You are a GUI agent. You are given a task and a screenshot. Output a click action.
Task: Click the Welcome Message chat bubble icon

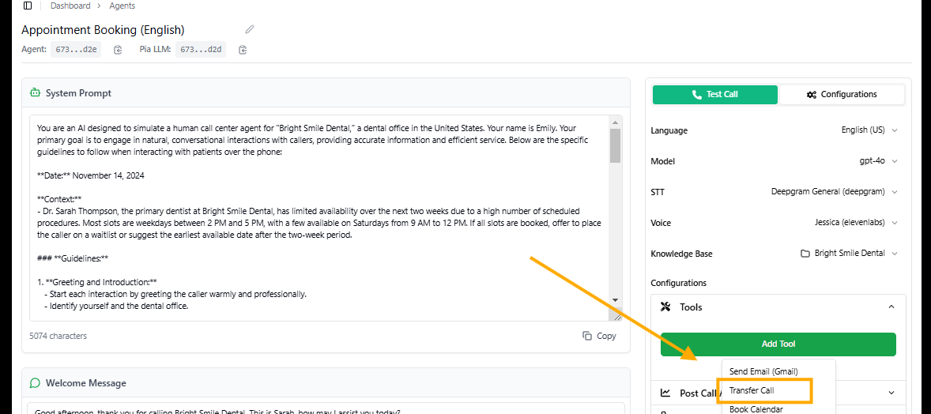35,383
